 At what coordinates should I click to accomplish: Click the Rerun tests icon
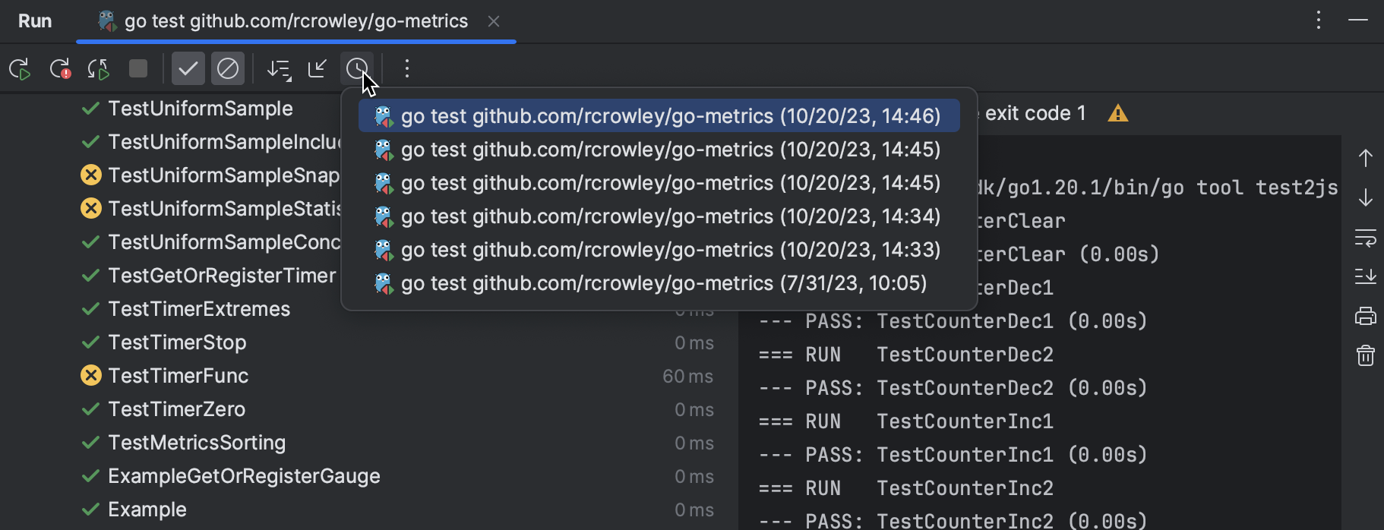click(x=20, y=69)
